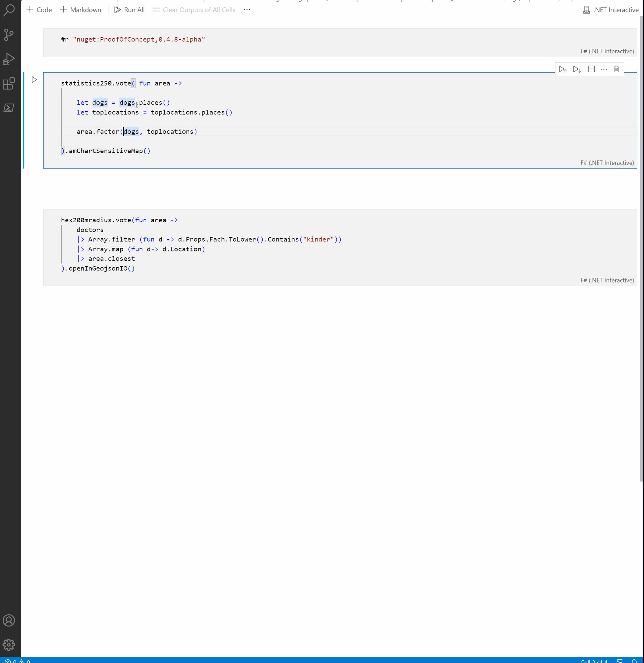
Task: Open more actions for the selected cell
Action: 604,69
